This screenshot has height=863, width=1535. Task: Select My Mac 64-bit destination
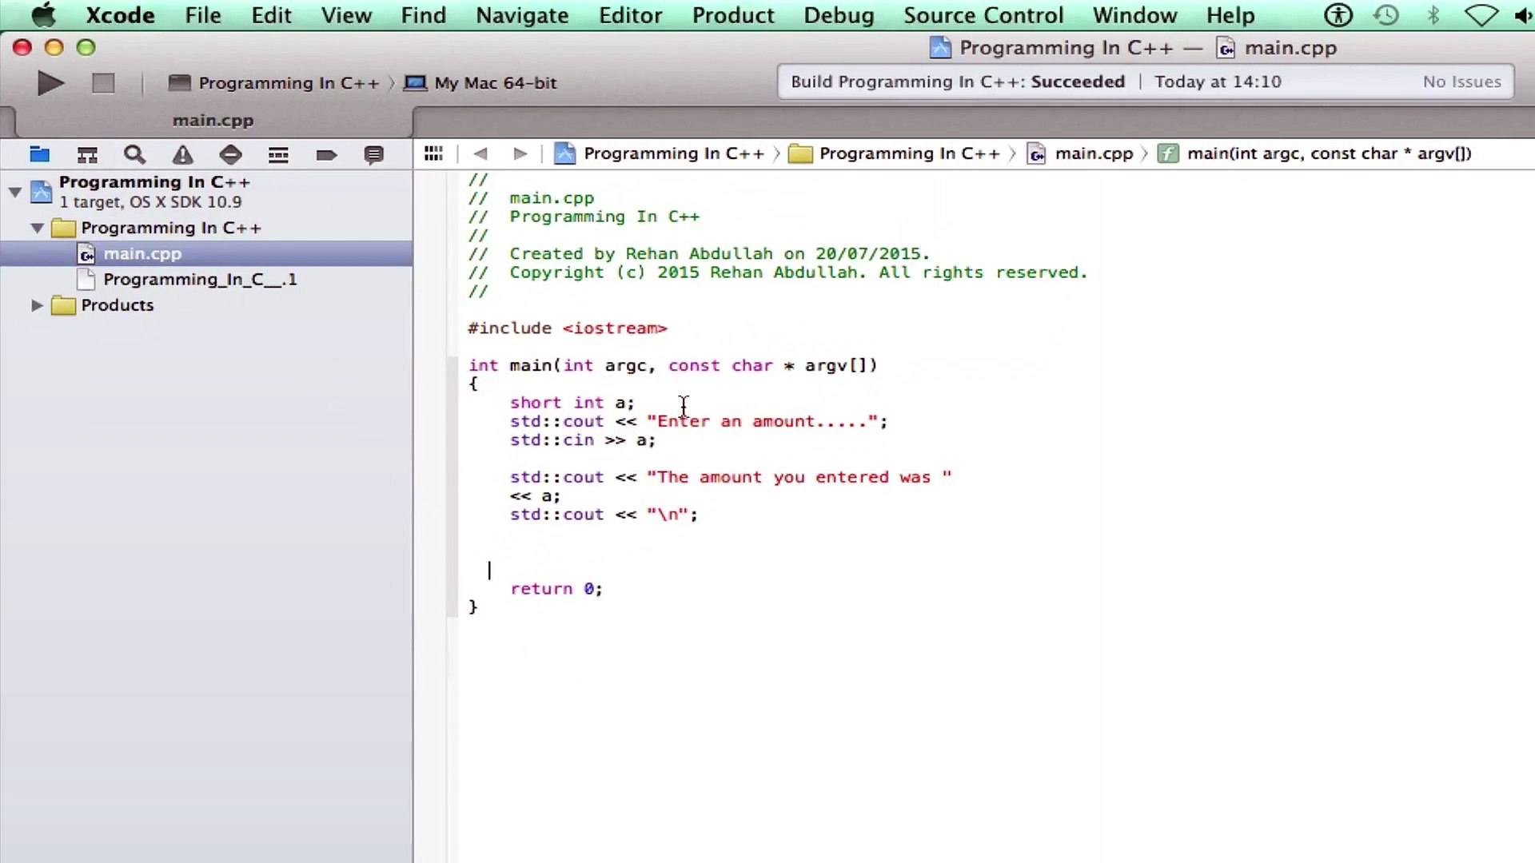[x=494, y=83]
